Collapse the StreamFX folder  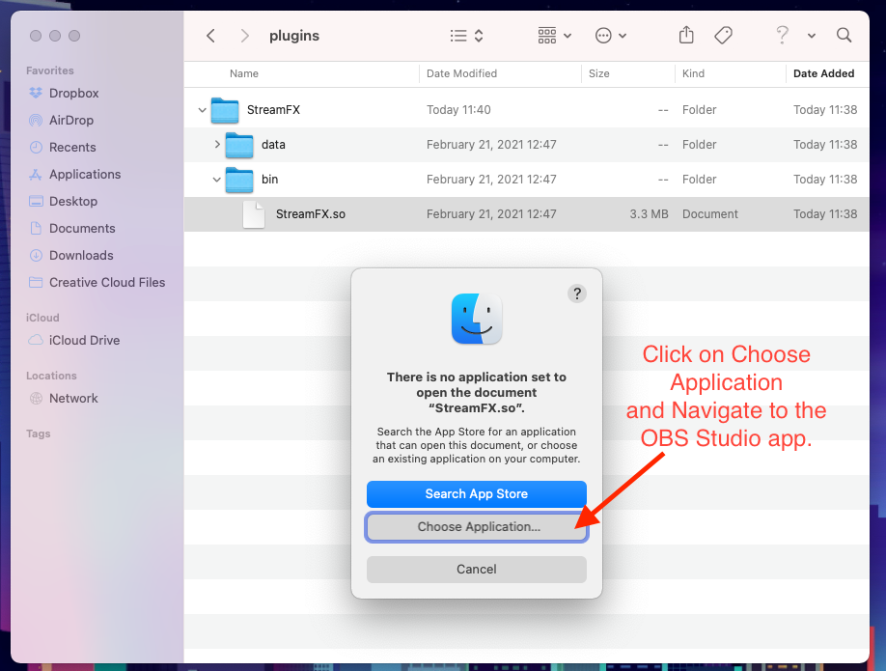(x=203, y=110)
